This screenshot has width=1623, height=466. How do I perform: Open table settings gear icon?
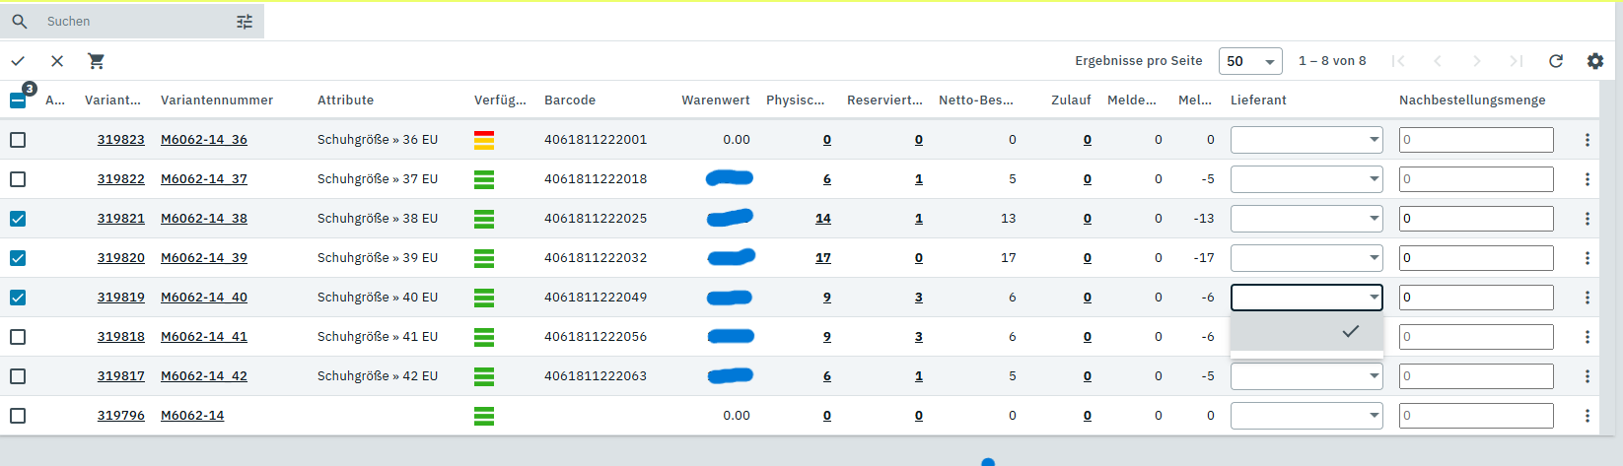click(x=1595, y=61)
